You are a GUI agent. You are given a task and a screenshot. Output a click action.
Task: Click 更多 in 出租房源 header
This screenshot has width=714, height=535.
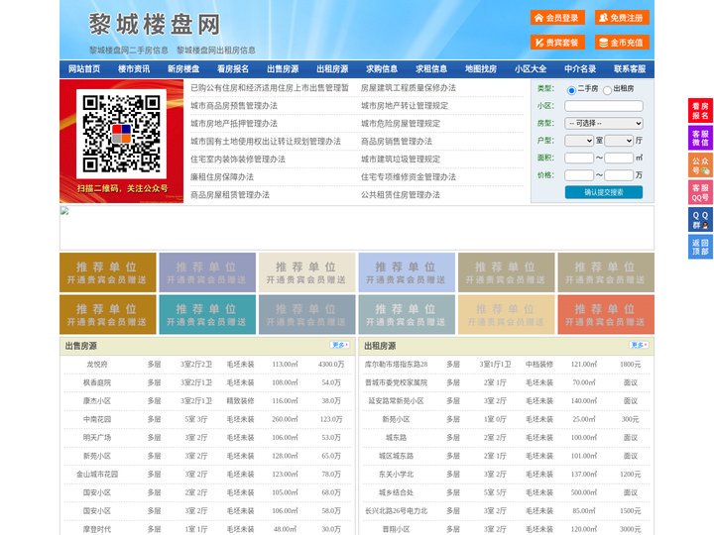point(639,346)
